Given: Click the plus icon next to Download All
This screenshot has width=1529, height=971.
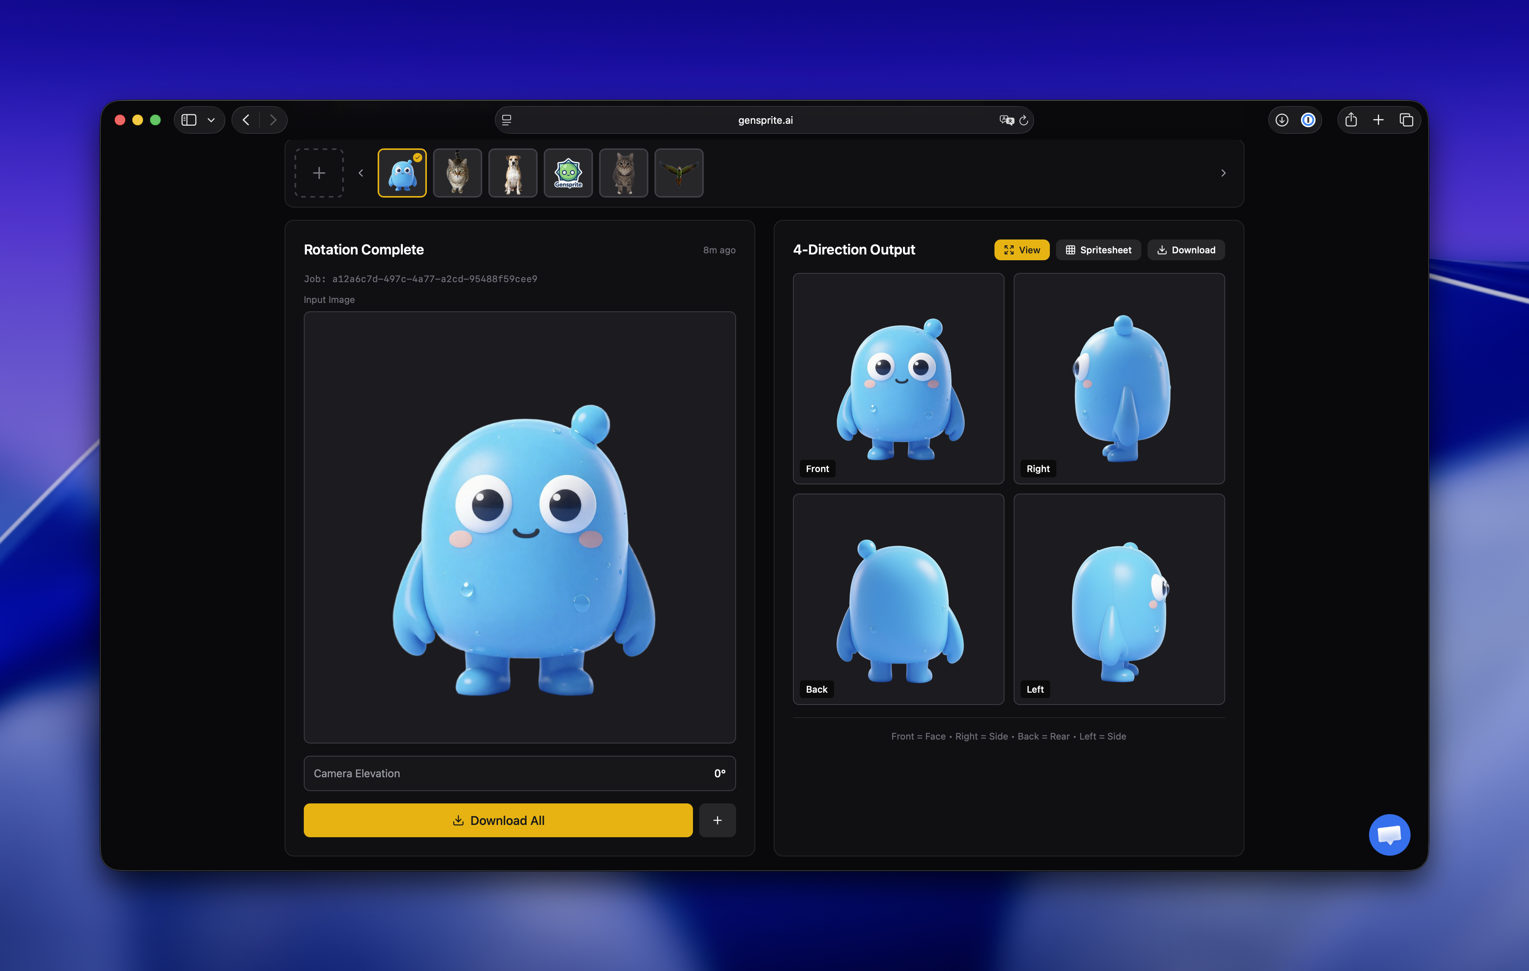Looking at the screenshot, I should (717, 820).
